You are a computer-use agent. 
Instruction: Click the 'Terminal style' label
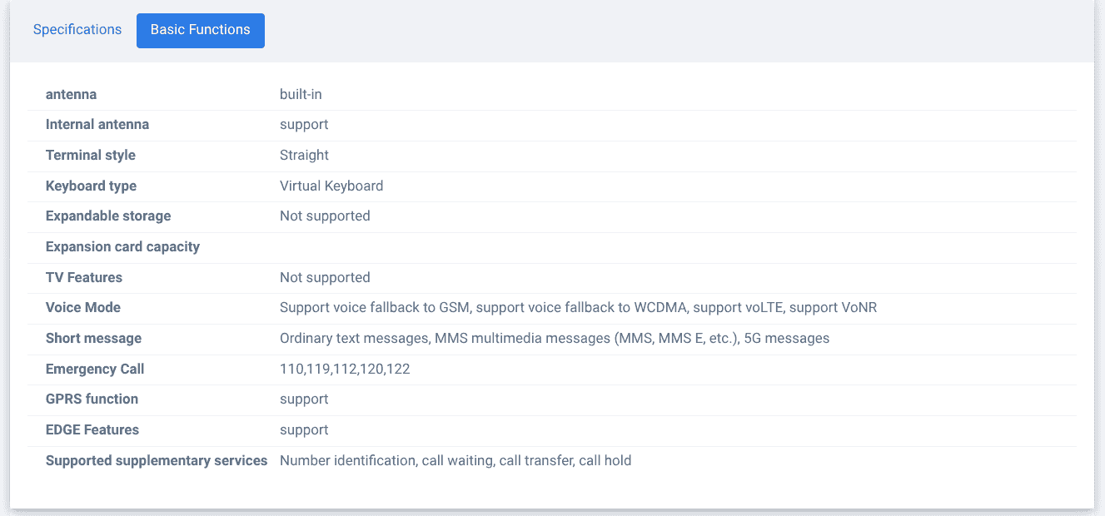point(90,156)
